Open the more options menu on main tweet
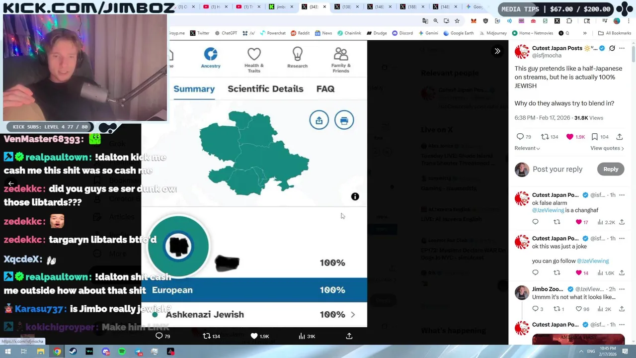Screen dimensions: 636x358 622,48
